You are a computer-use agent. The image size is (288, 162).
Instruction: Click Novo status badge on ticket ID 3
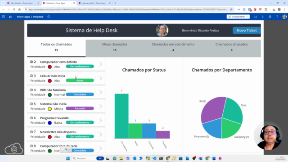point(80,81)
